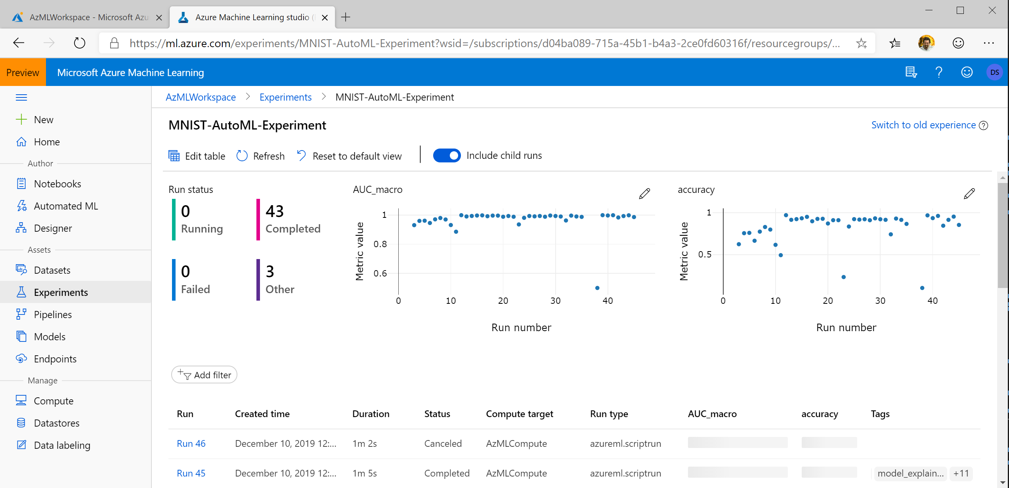Viewport: 1009px width, 488px height.
Task: Open the notifications panel icon in header
Action: click(911, 72)
